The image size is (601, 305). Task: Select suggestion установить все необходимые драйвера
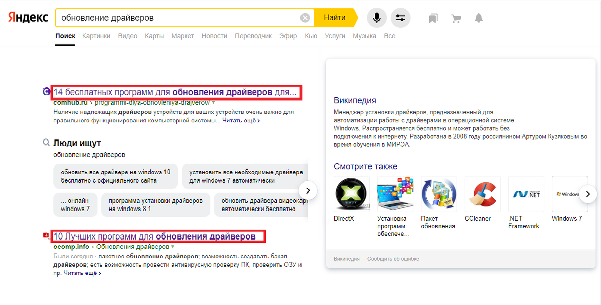click(245, 176)
